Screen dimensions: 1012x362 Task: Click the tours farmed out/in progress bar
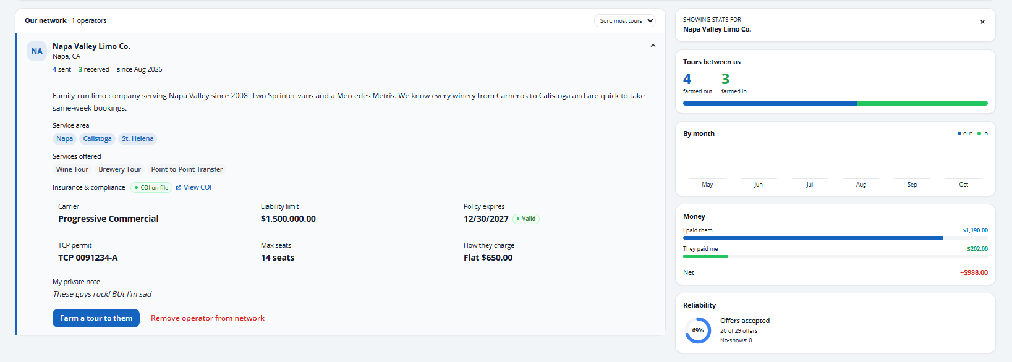(x=835, y=103)
